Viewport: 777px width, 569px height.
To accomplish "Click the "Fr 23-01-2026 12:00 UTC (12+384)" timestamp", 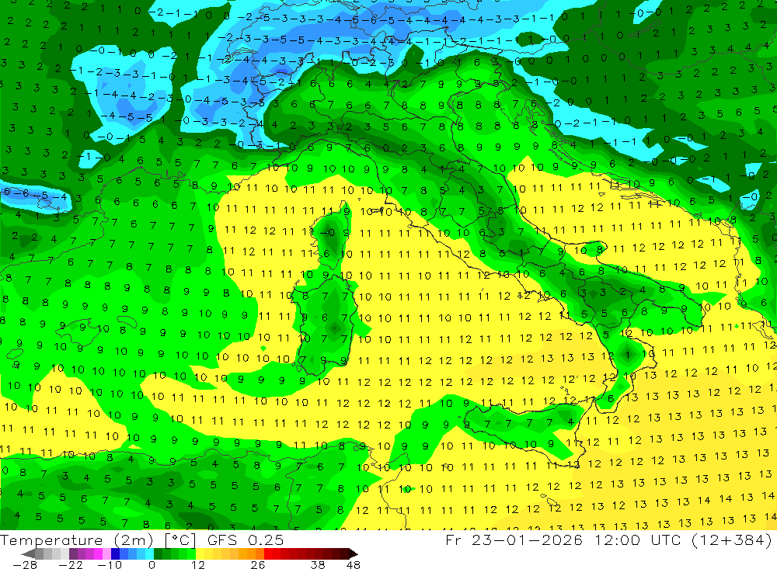I will point(609,540).
